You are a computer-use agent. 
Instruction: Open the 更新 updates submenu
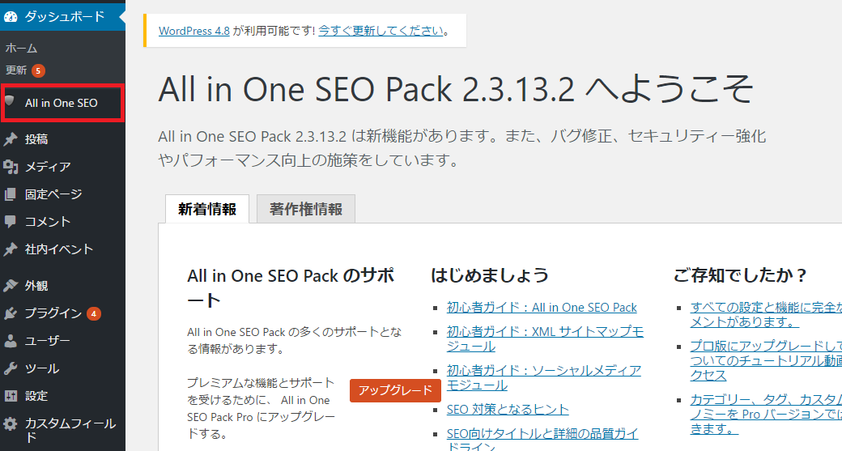coord(16,70)
